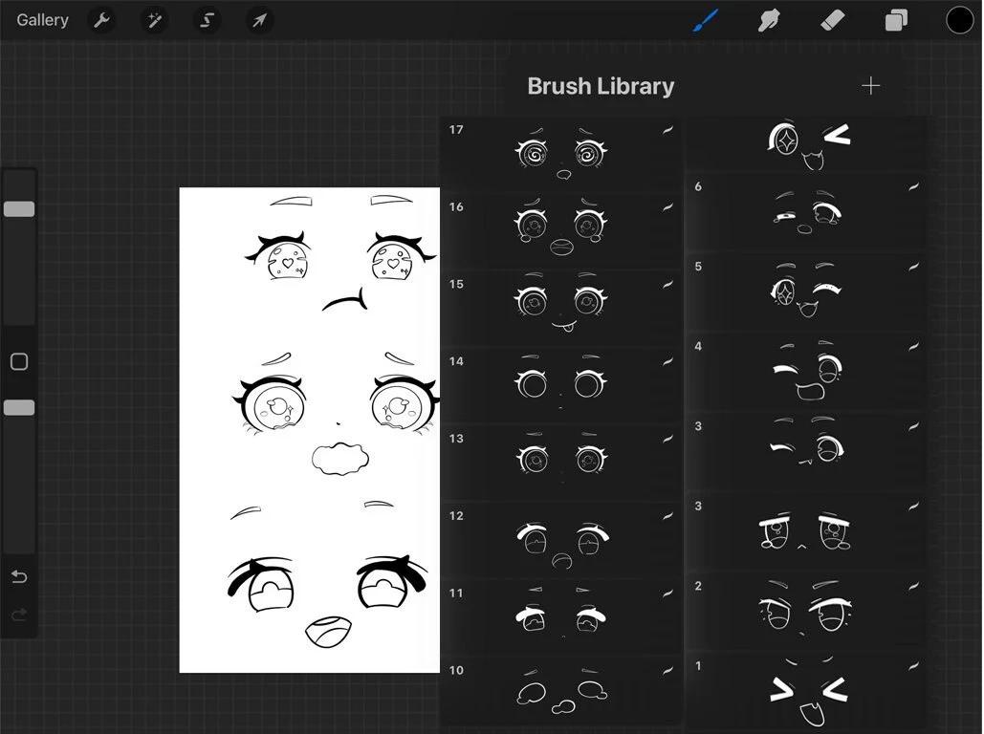Tap the stroke icon on brush 16
The height and width of the screenshot is (734, 984).
(x=667, y=207)
